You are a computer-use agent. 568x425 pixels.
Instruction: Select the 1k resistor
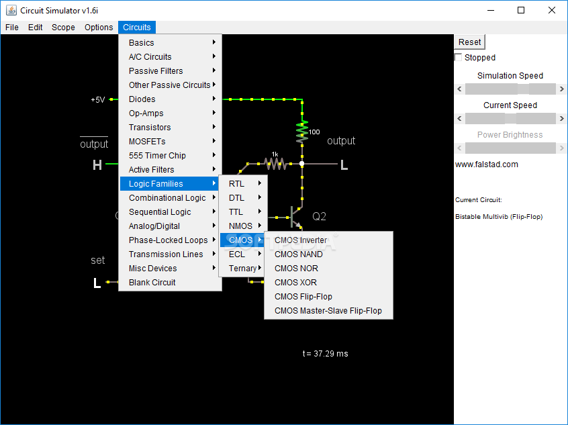pos(275,164)
